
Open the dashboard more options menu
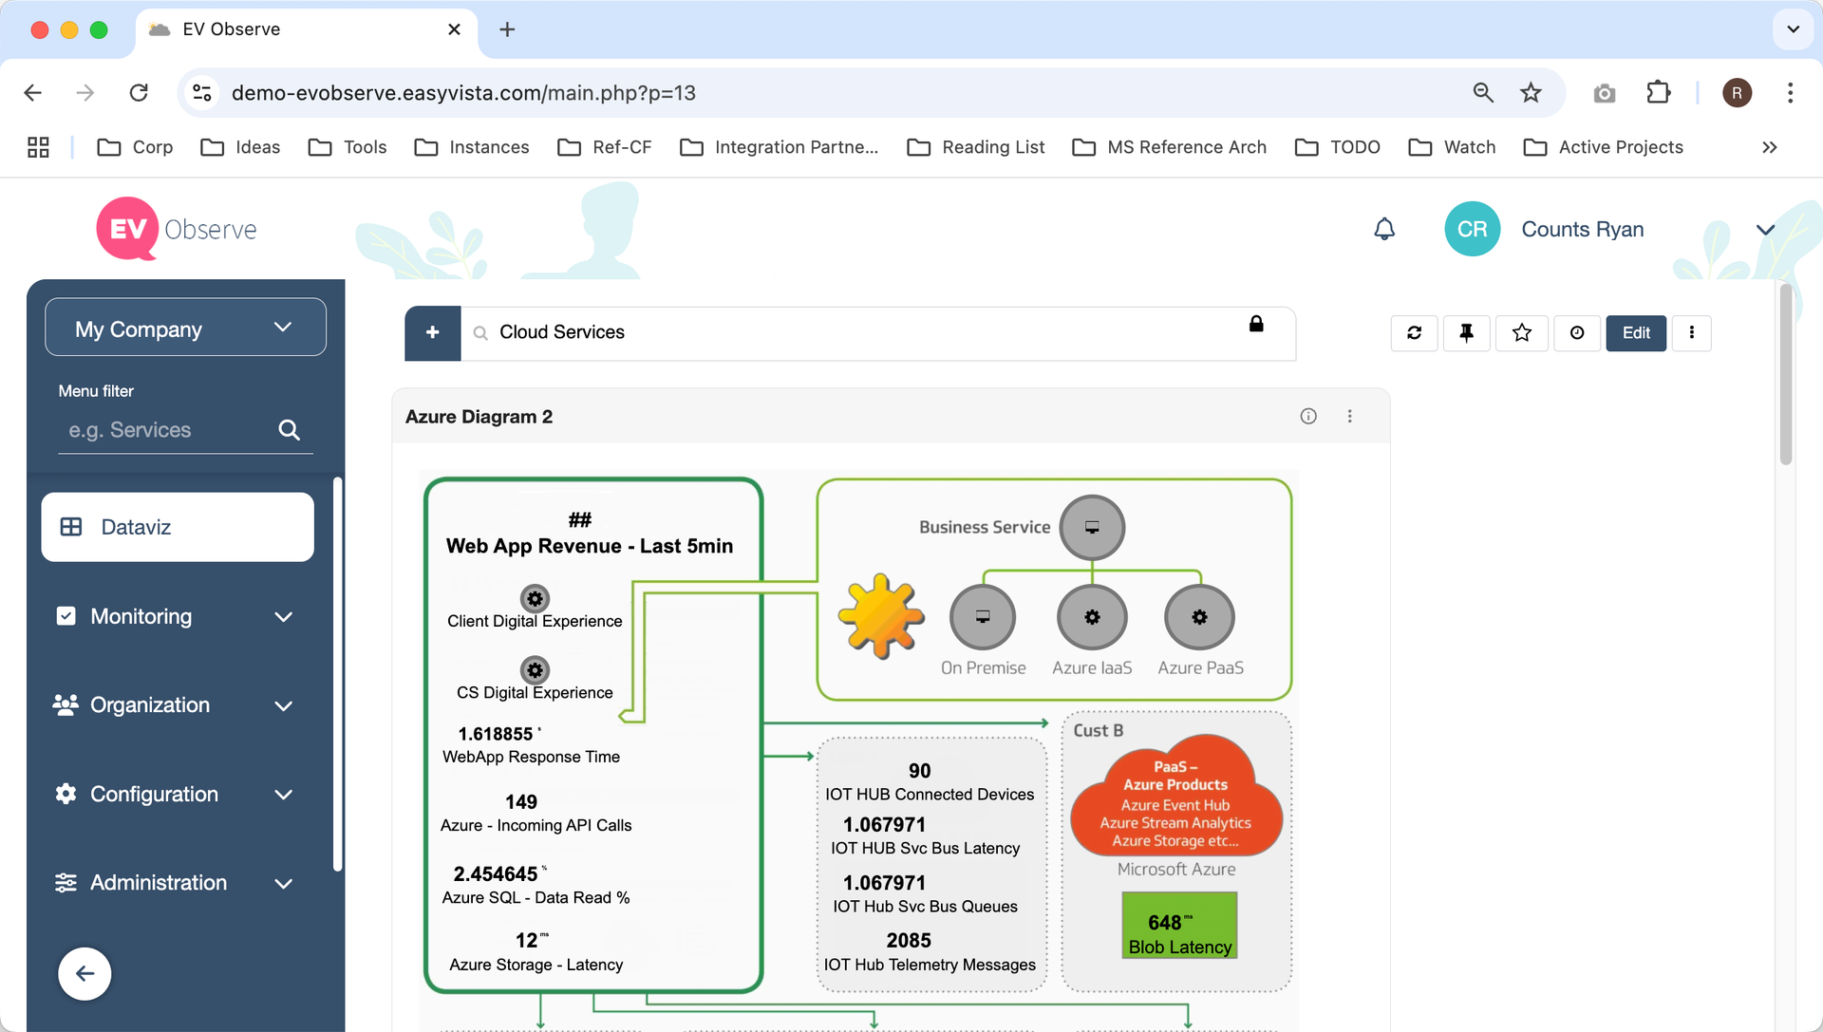[1691, 333]
